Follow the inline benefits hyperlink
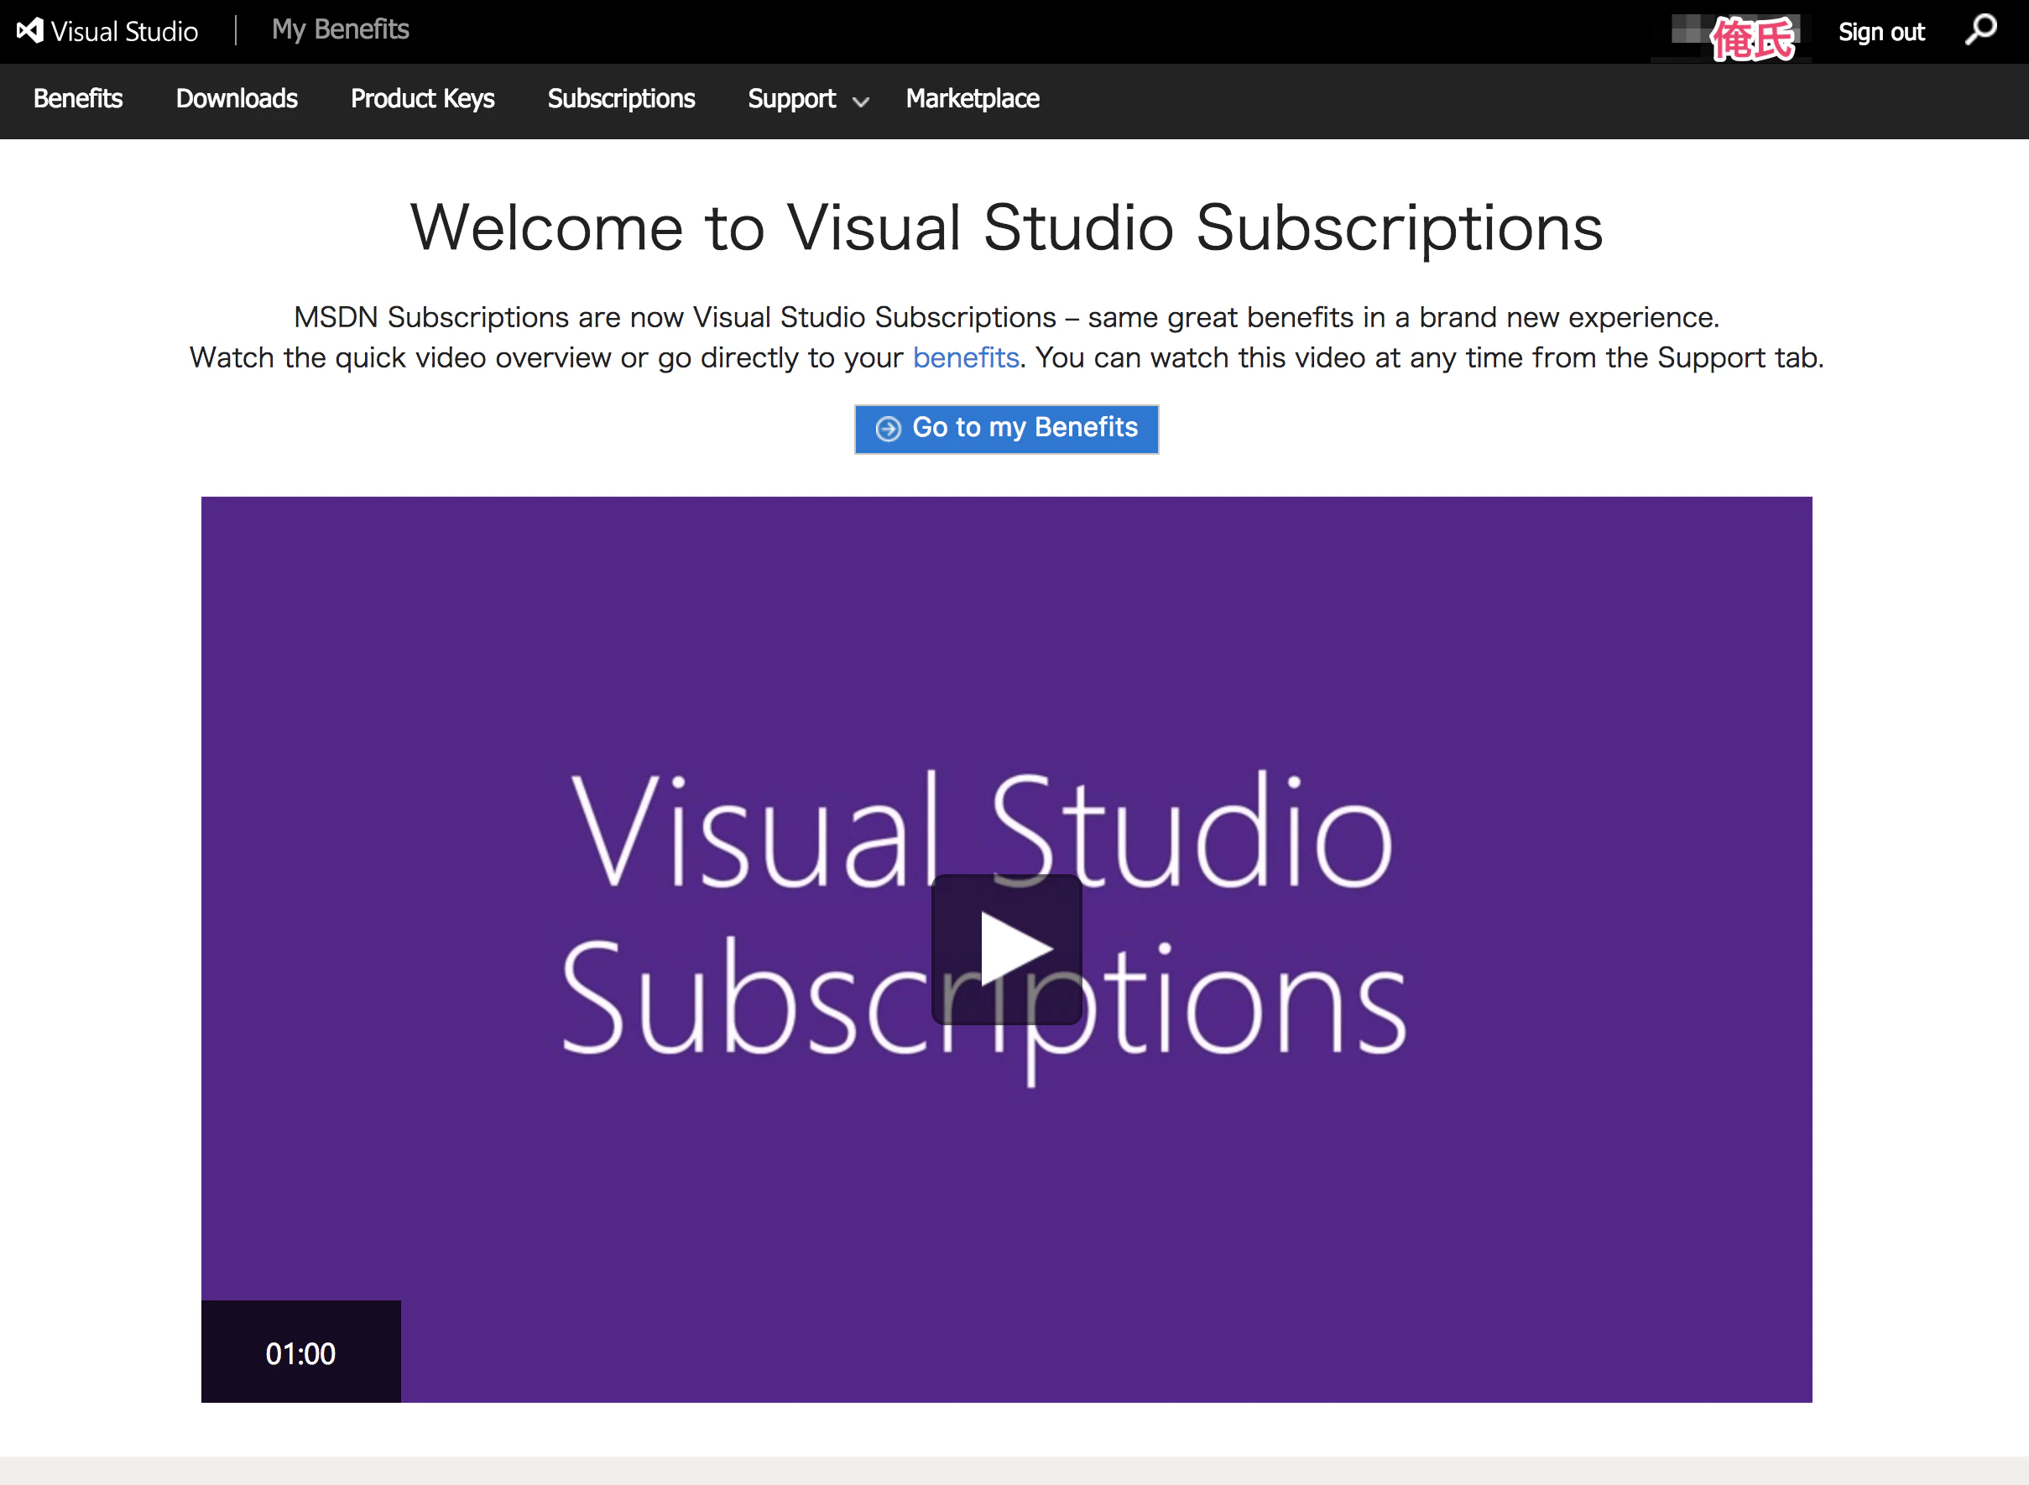Image resolution: width=2029 pixels, height=1485 pixels. pyautogui.click(x=966, y=357)
